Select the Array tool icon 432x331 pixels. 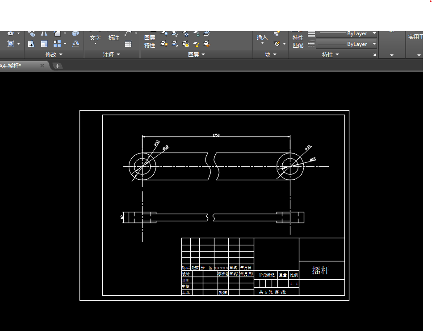(x=57, y=44)
